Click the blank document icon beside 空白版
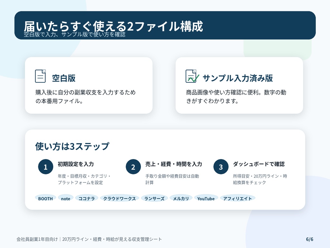Image resolution: width=330 pixels, height=248 pixels. [40, 76]
